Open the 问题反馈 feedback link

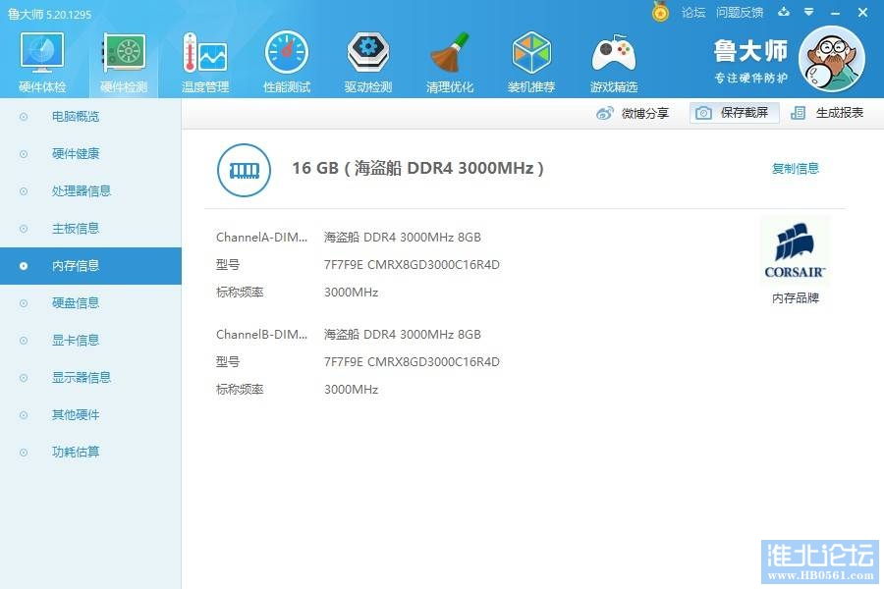[x=740, y=13]
